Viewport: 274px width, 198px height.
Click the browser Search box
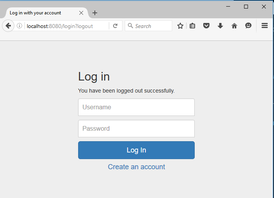click(148, 26)
